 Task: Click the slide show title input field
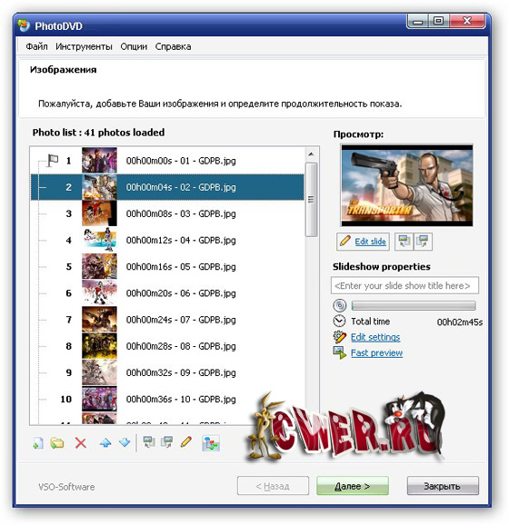tap(404, 285)
